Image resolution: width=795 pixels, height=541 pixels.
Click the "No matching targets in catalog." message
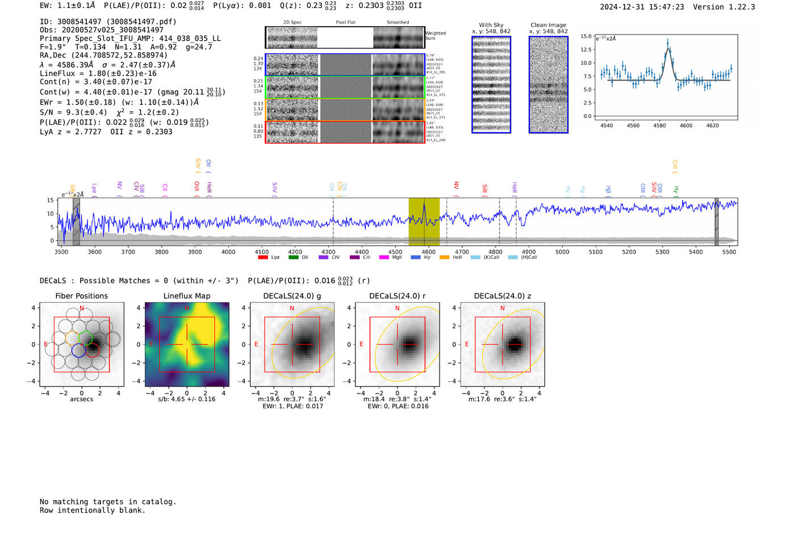pyautogui.click(x=108, y=502)
